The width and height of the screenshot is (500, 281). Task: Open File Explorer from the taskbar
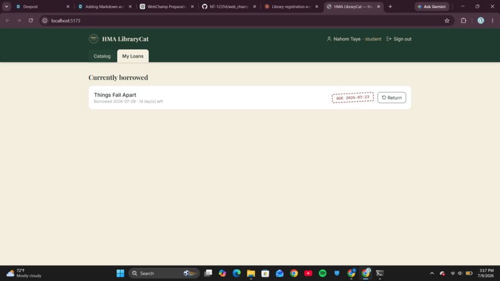point(251,274)
